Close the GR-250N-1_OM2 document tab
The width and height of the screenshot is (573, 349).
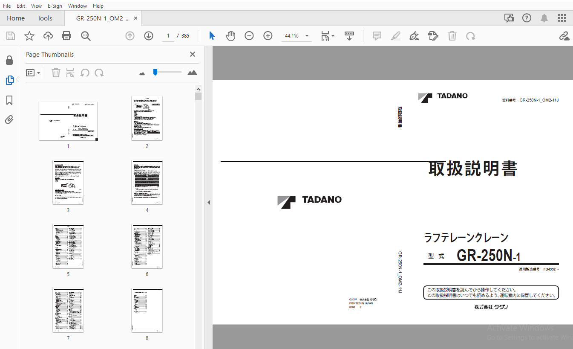click(135, 18)
